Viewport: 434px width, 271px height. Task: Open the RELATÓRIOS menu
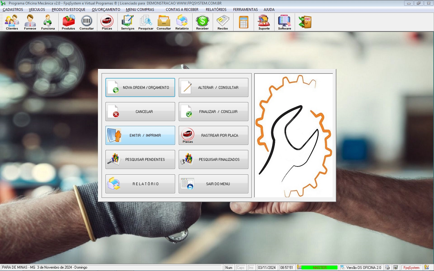click(x=216, y=10)
